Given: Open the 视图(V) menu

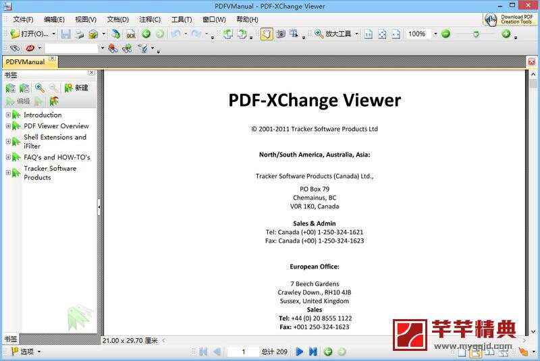Looking at the screenshot, I should [x=86, y=20].
